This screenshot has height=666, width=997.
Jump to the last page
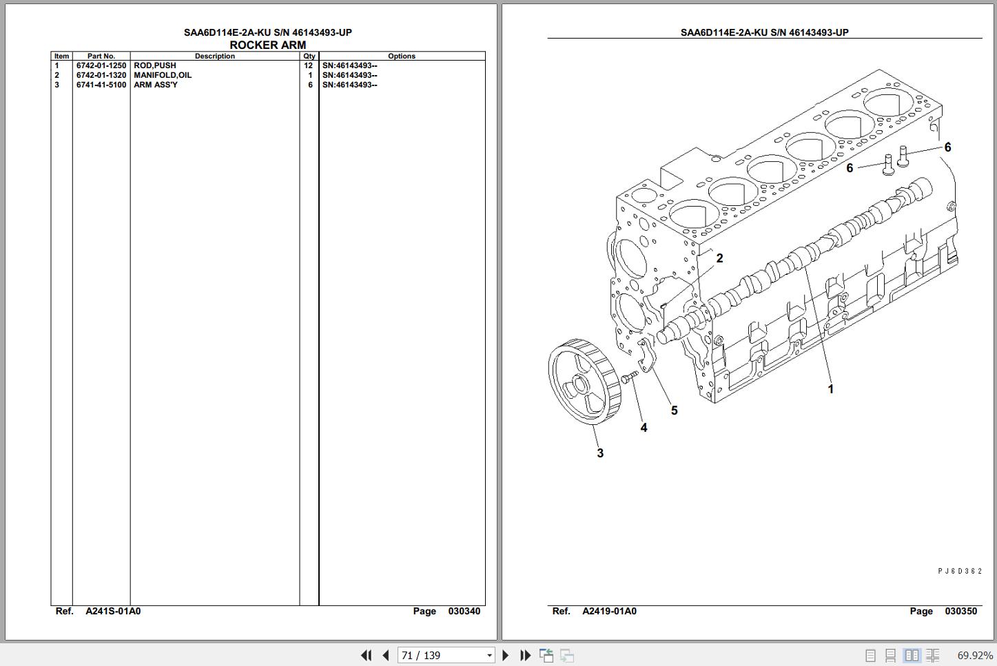tap(525, 655)
